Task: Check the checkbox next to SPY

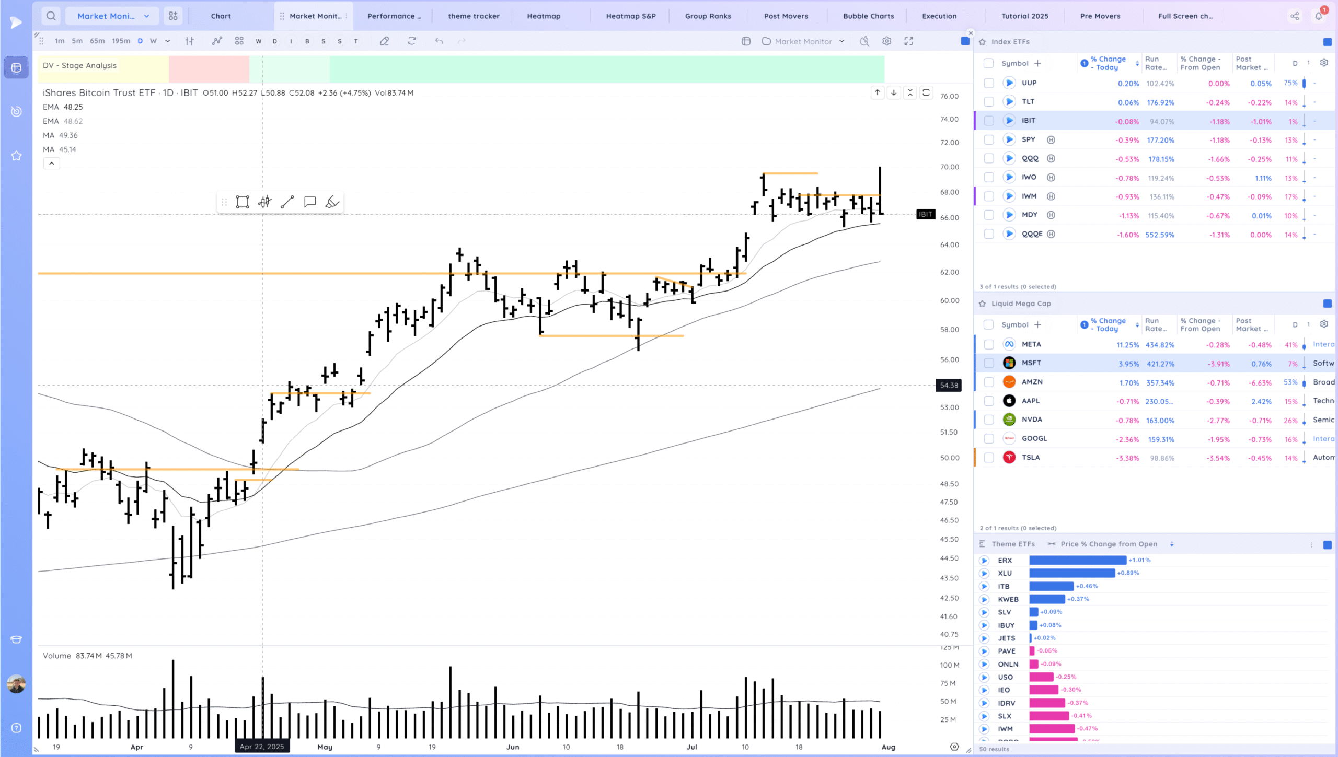Action: (x=988, y=139)
